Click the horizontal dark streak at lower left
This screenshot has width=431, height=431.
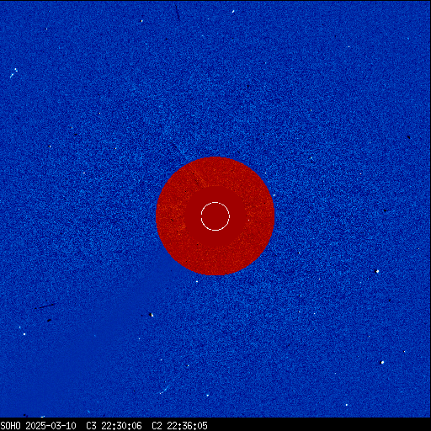point(45,306)
